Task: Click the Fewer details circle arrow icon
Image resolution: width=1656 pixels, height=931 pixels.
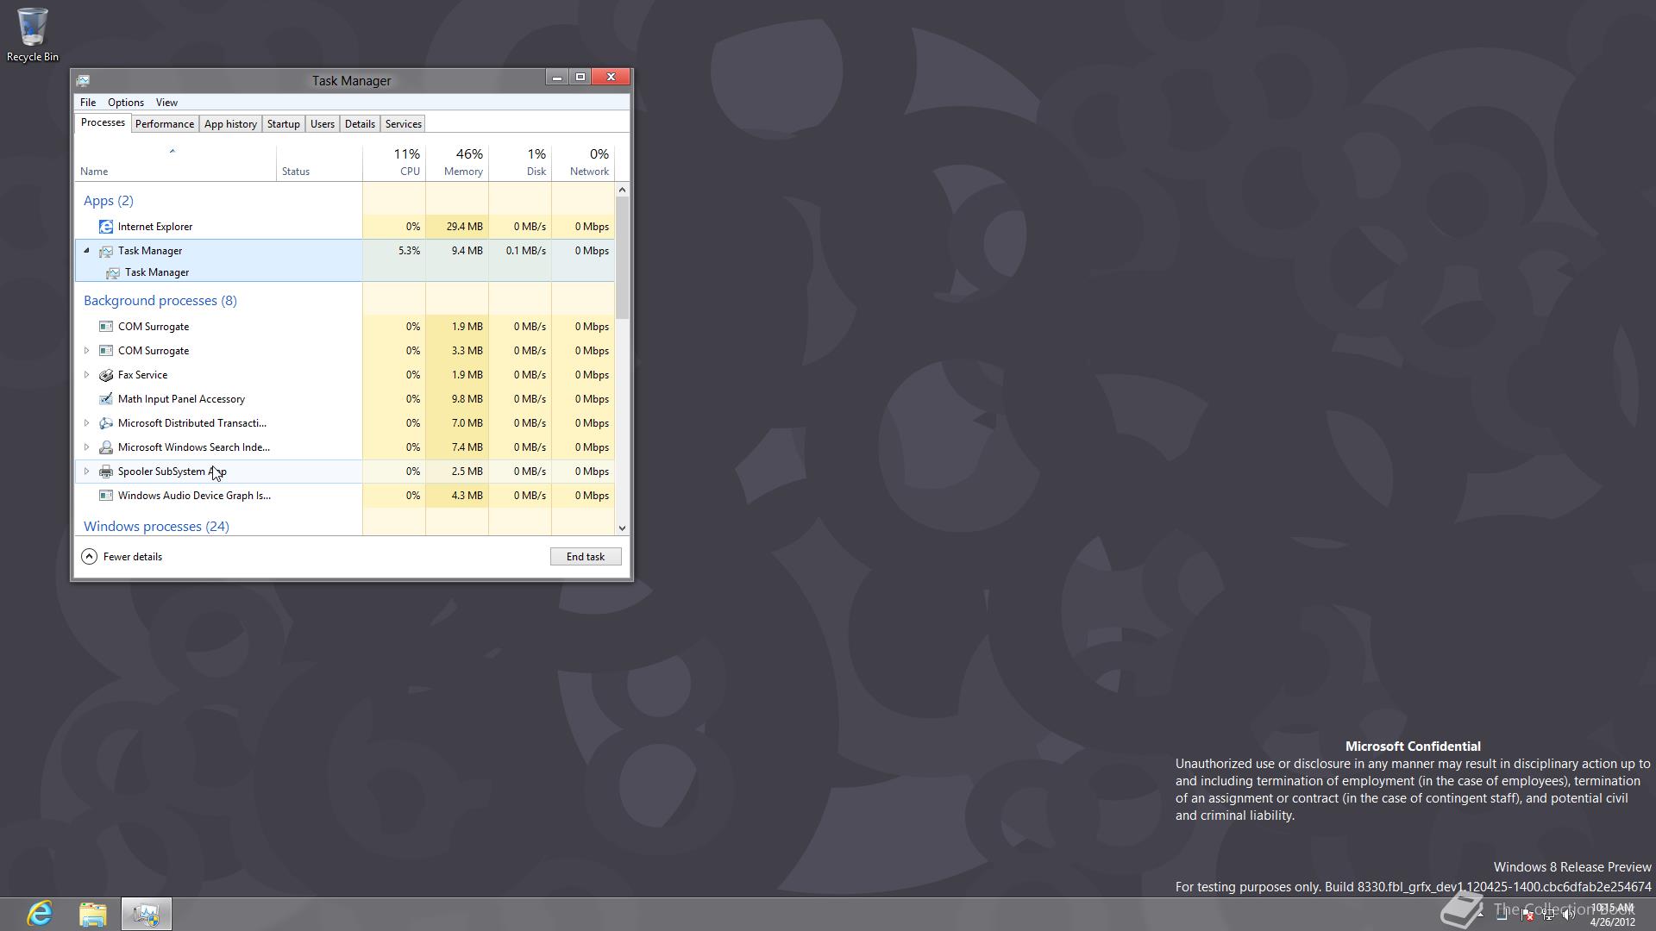Action: [89, 557]
